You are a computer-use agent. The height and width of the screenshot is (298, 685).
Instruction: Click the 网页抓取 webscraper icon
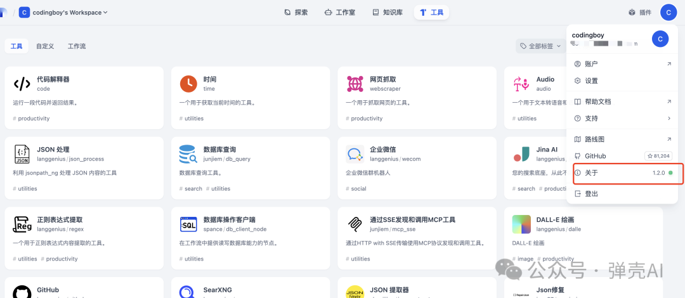click(355, 84)
